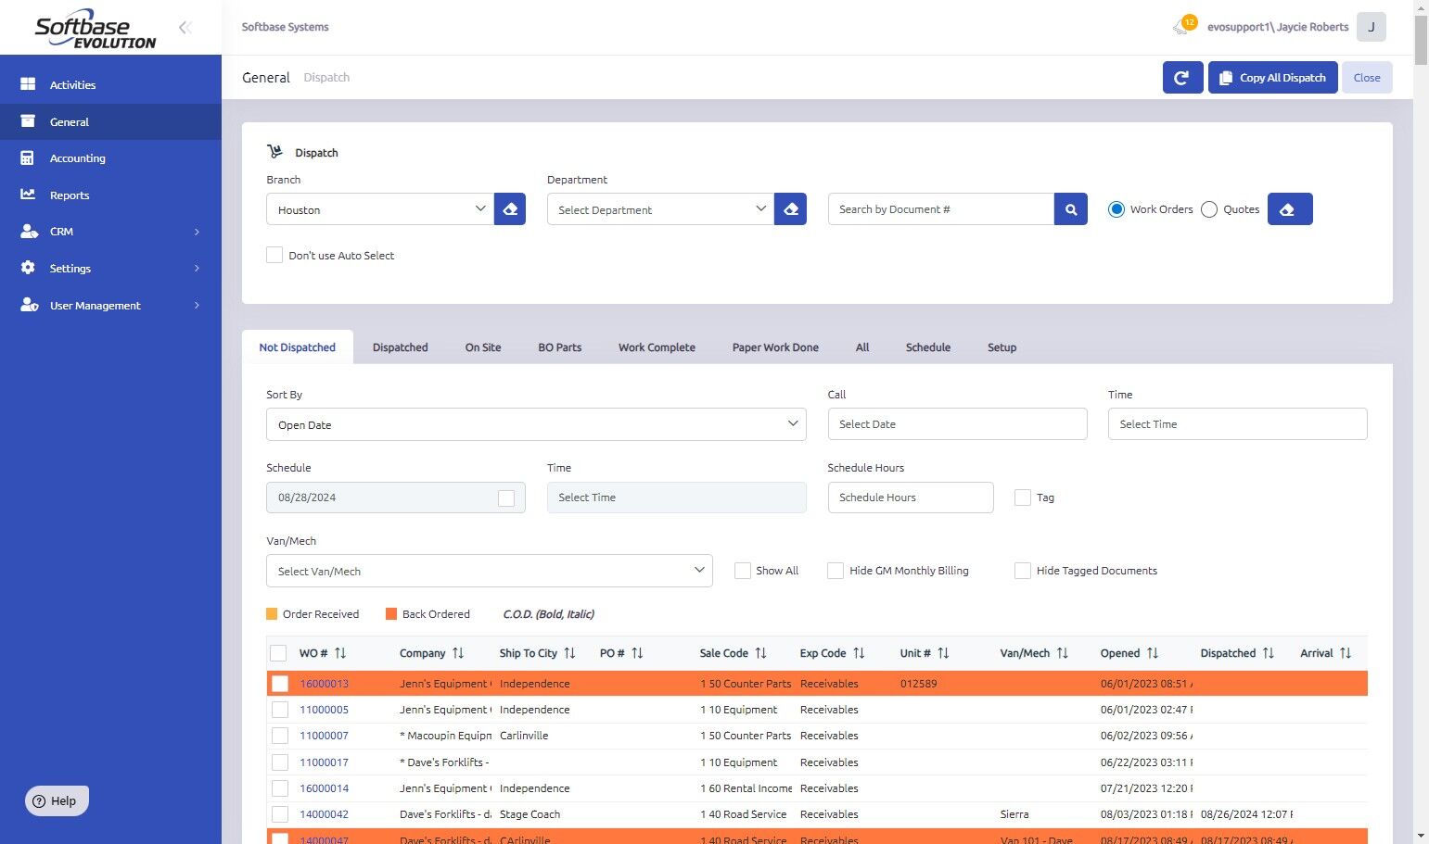Click the notification bell icon
Screen dimensions: 1429x844
point(1180,28)
